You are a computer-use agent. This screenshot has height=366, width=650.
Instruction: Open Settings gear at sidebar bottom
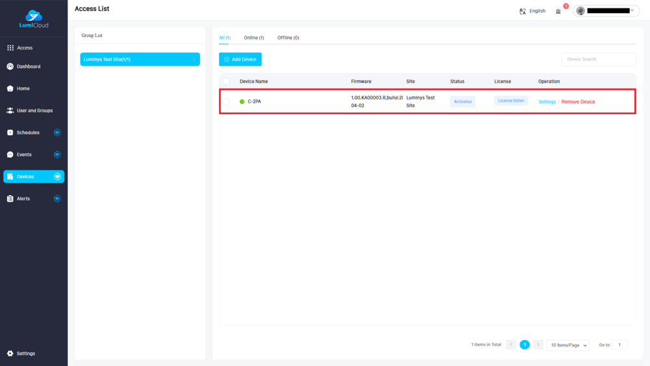(10, 354)
